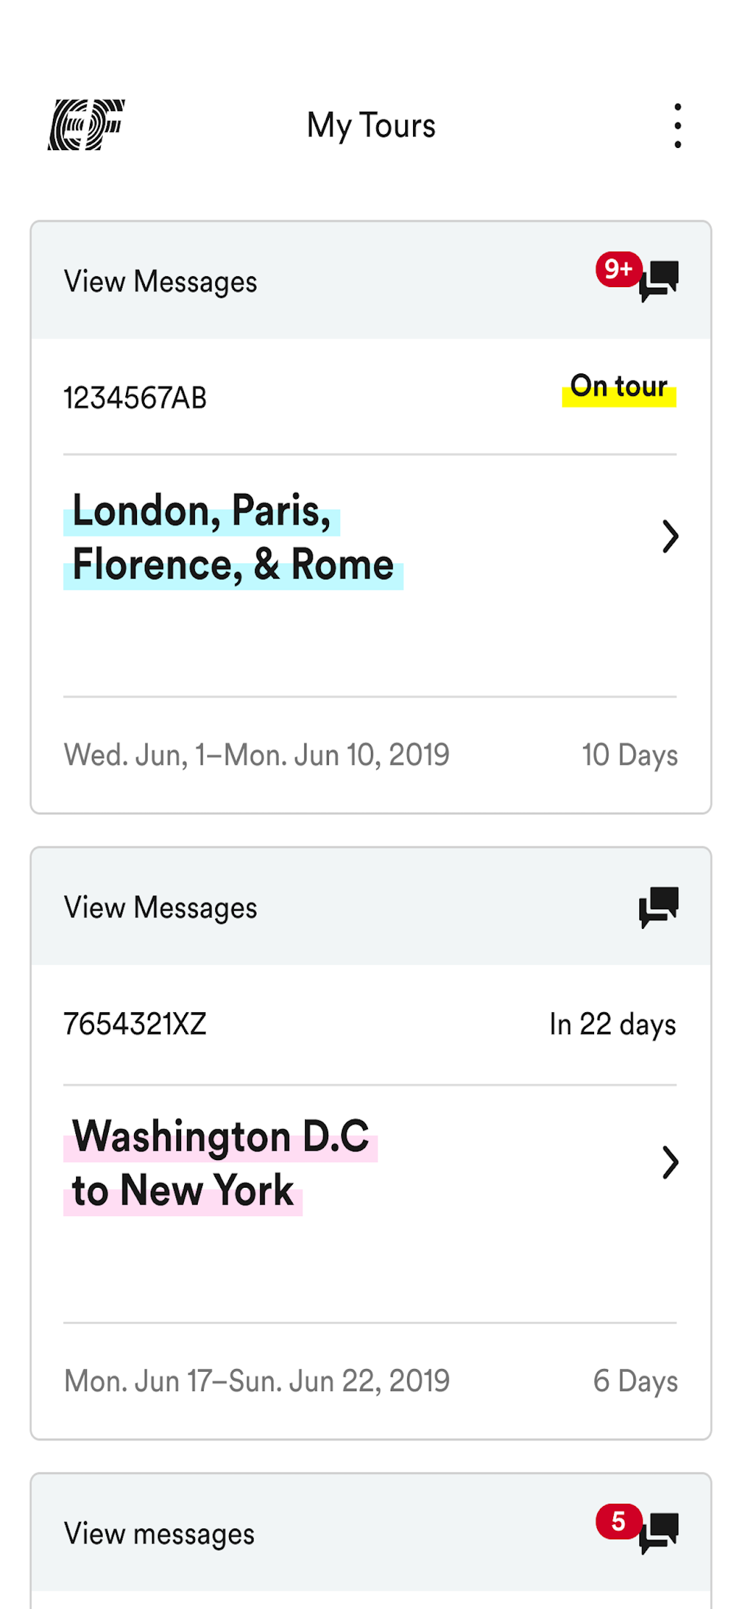742x1609 pixels.
Task: Tap the red 5 notification badge
Action: tap(618, 1521)
